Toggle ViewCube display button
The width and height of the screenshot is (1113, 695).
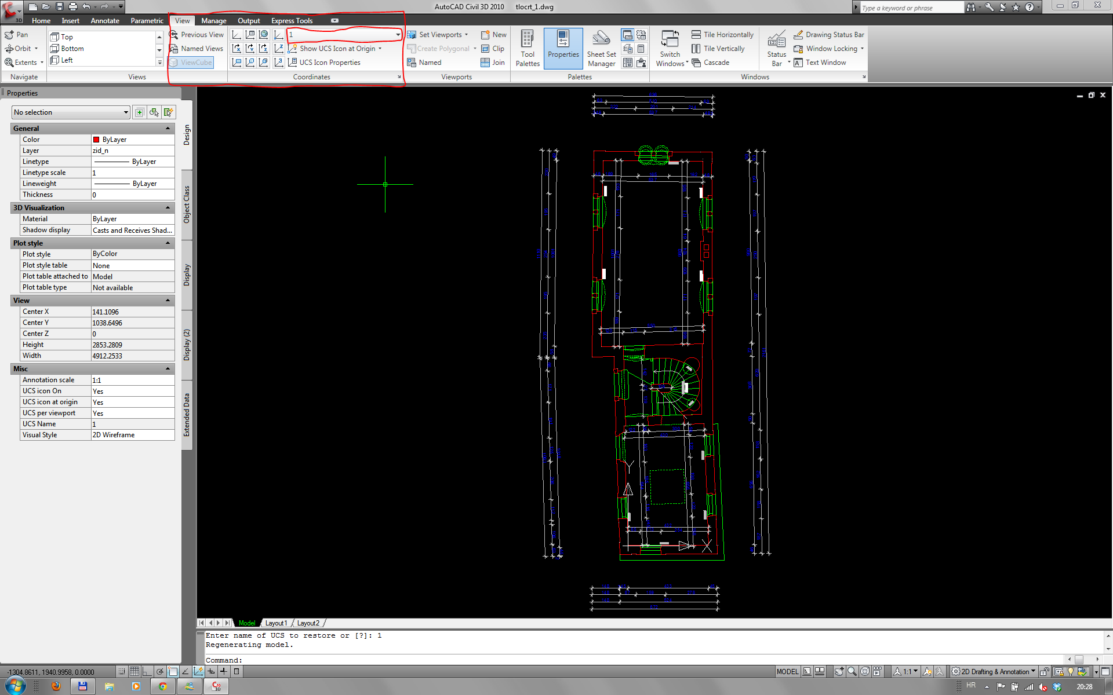point(191,63)
